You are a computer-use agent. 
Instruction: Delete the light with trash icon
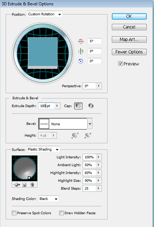click(32, 185)
